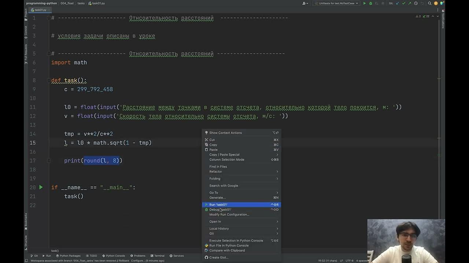Image resolution: width=469 pixels, height=263 pixels.
Task: Open the Run tool window at bottom
Action: 47,256
